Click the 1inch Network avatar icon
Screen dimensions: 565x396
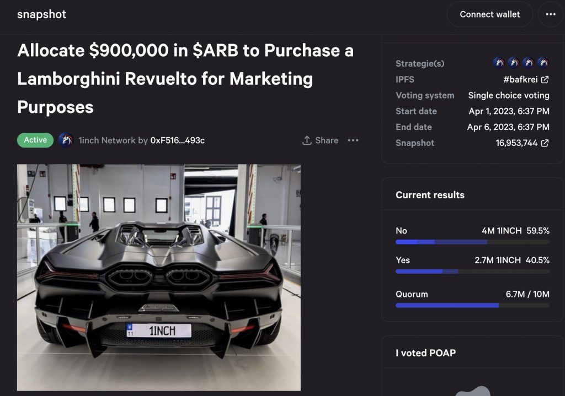pos(66,140)
